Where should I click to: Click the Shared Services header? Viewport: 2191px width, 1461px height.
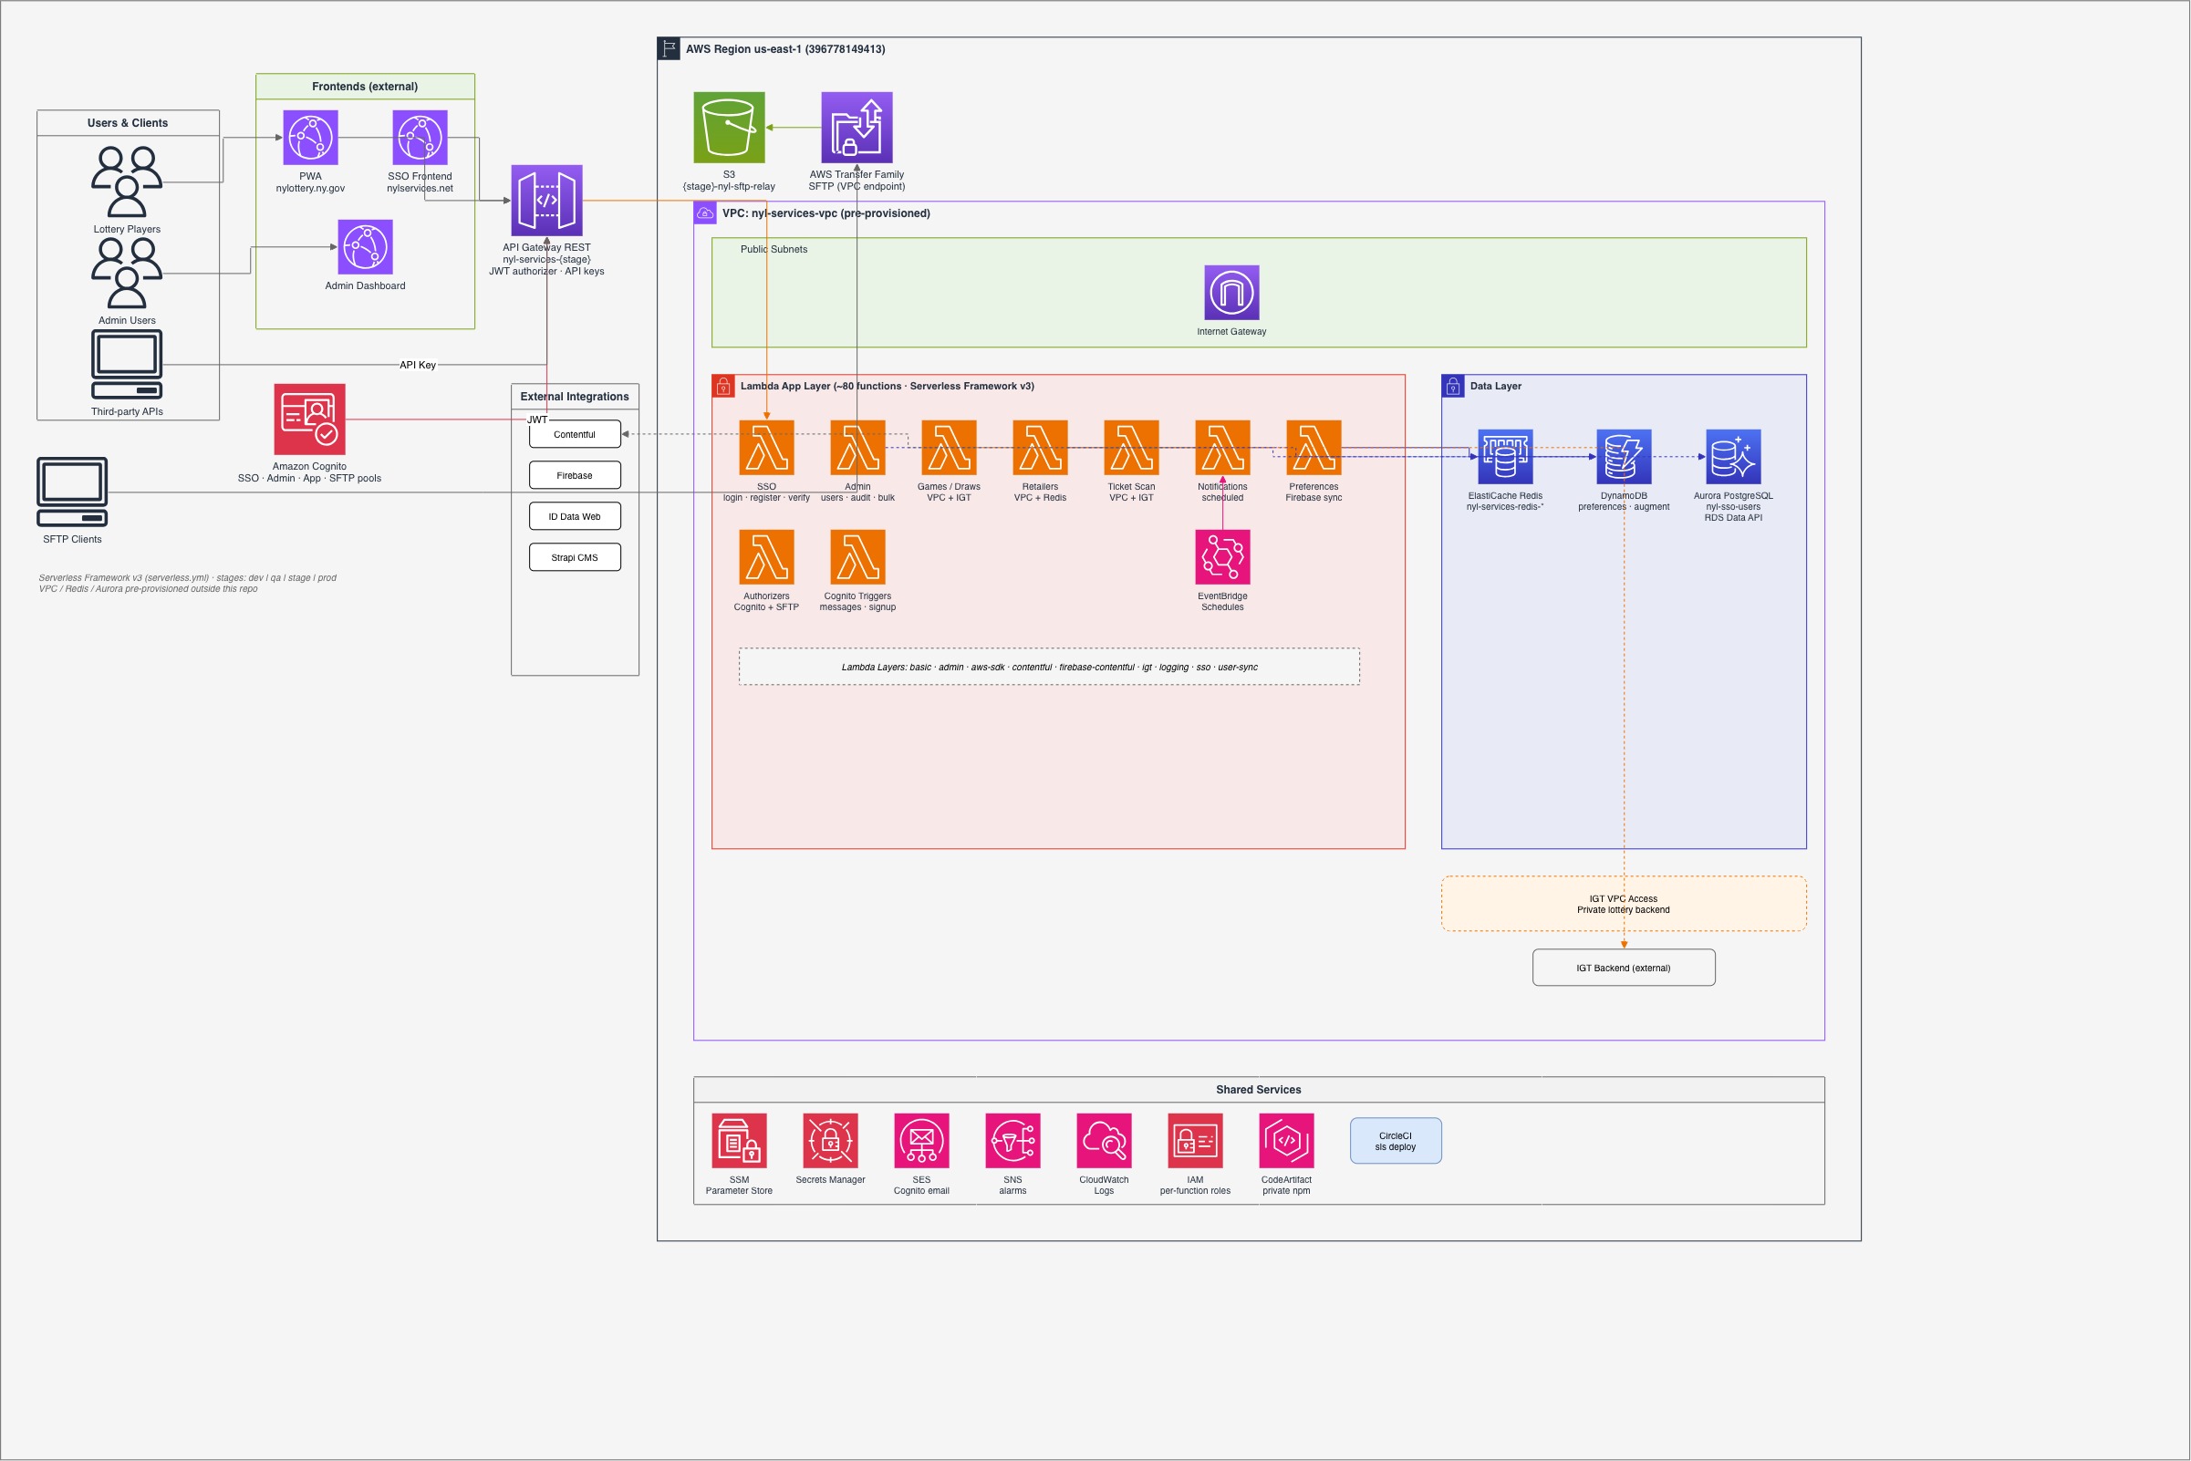(x=1259, y=1089)
